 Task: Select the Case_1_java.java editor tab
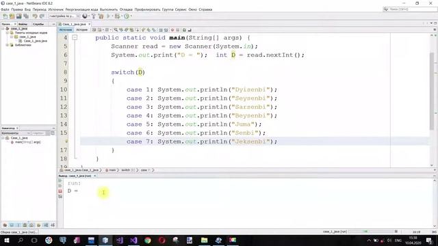tap(74, 25)
